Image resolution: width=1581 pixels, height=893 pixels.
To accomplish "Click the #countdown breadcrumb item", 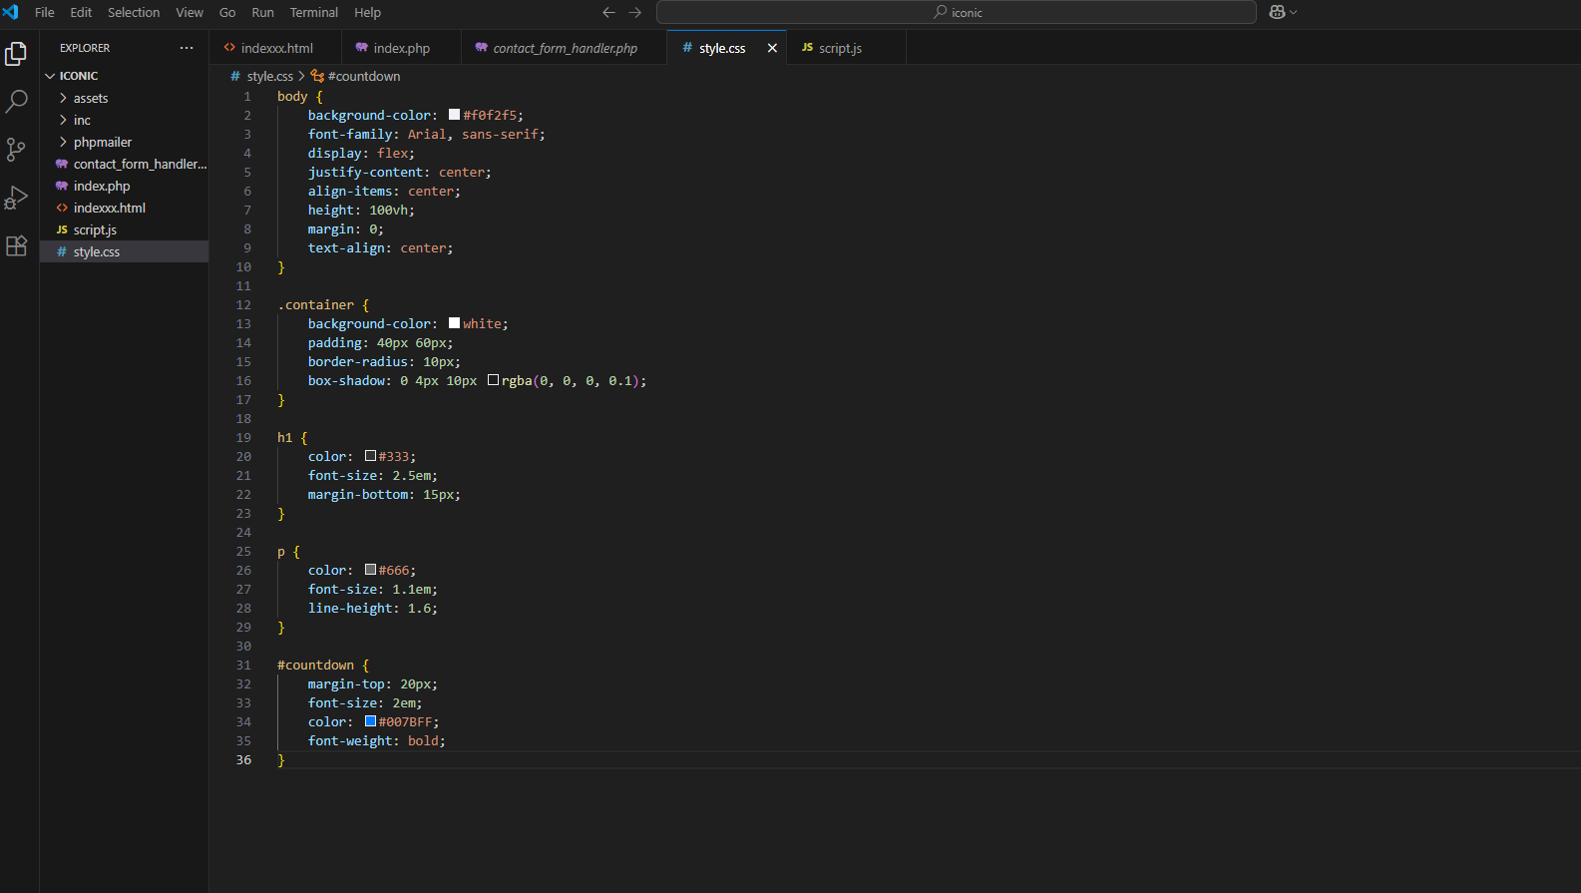I will pos(363,76).
